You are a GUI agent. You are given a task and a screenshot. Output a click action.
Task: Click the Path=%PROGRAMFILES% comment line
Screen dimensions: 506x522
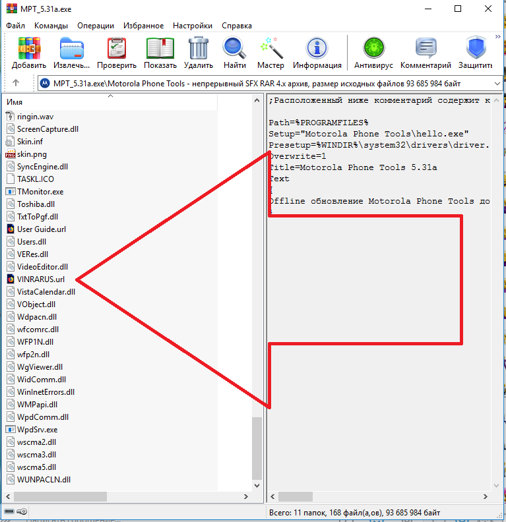319,123
